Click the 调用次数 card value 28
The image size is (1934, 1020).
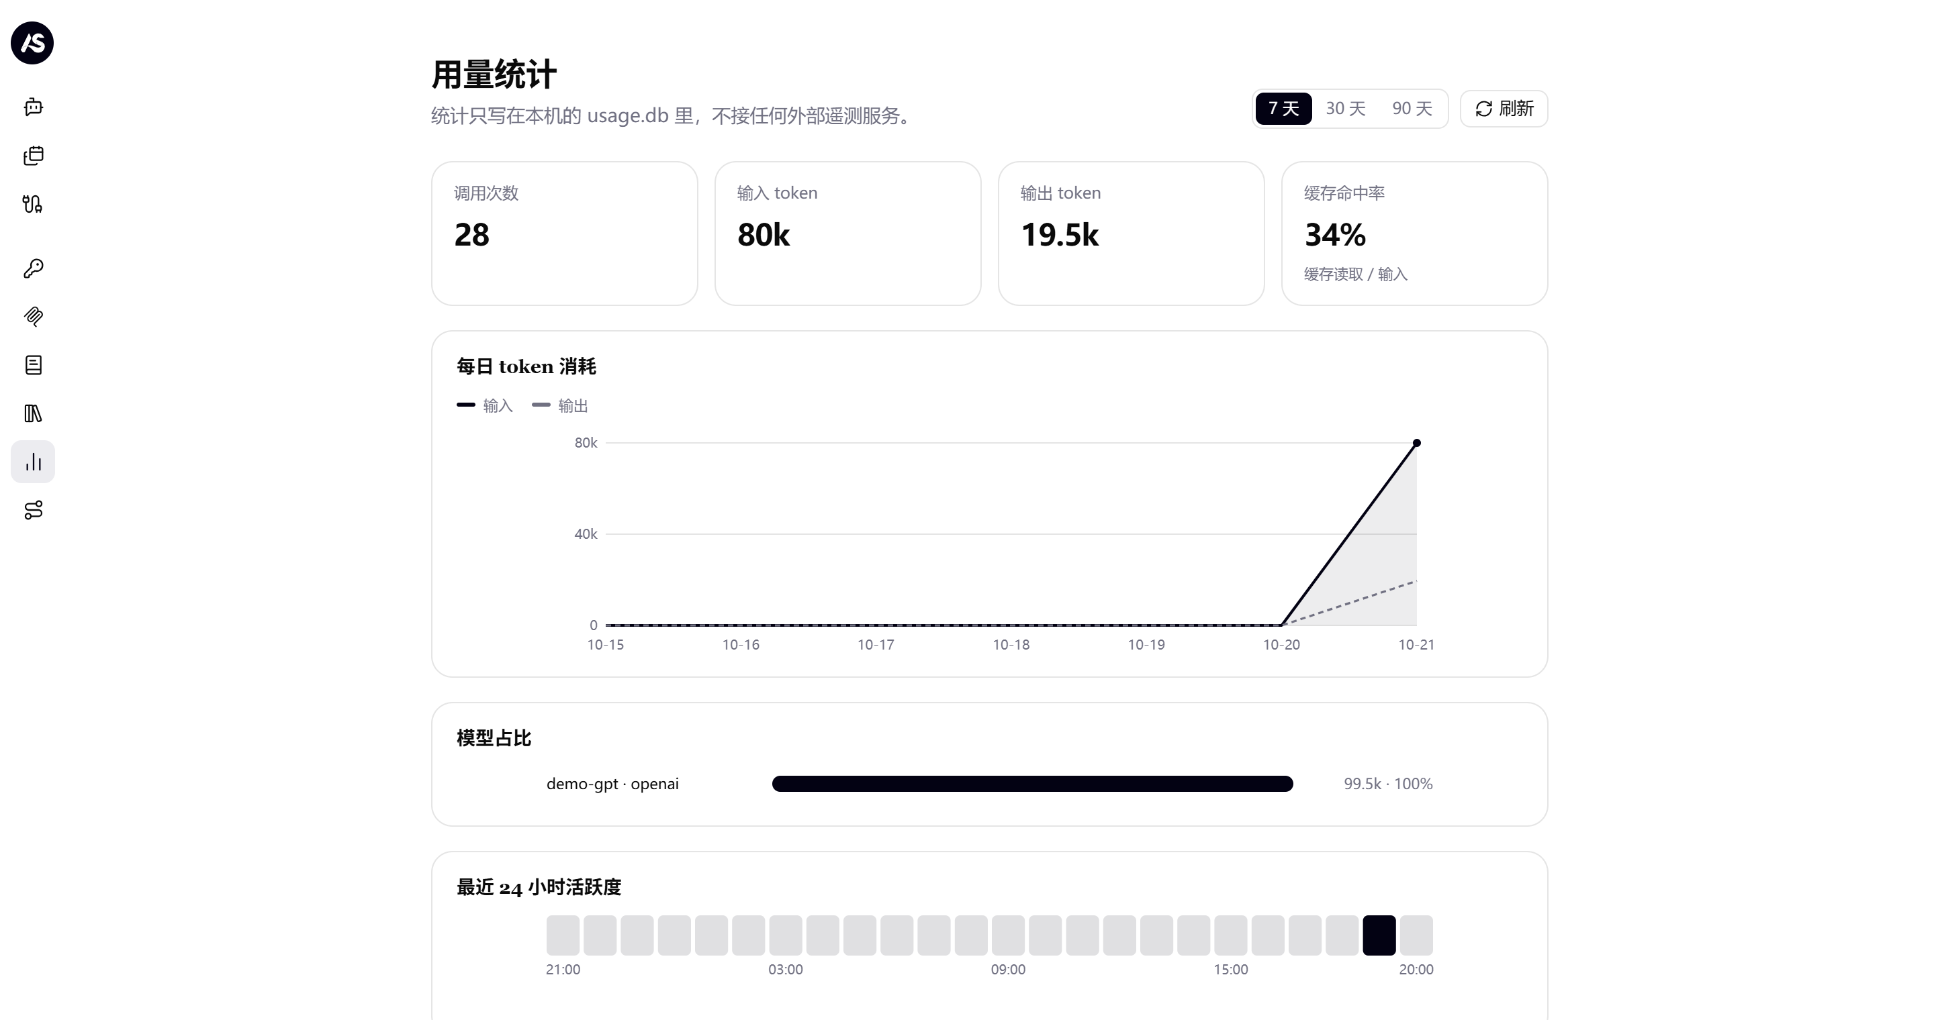471,235
